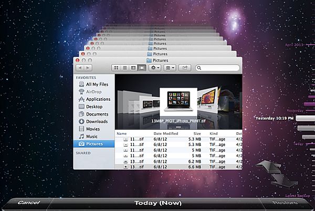The height and width of the screenshot is (211, 315).
Task: Click the All My Files sidebar icon
Action: click(x=81, y=85)
